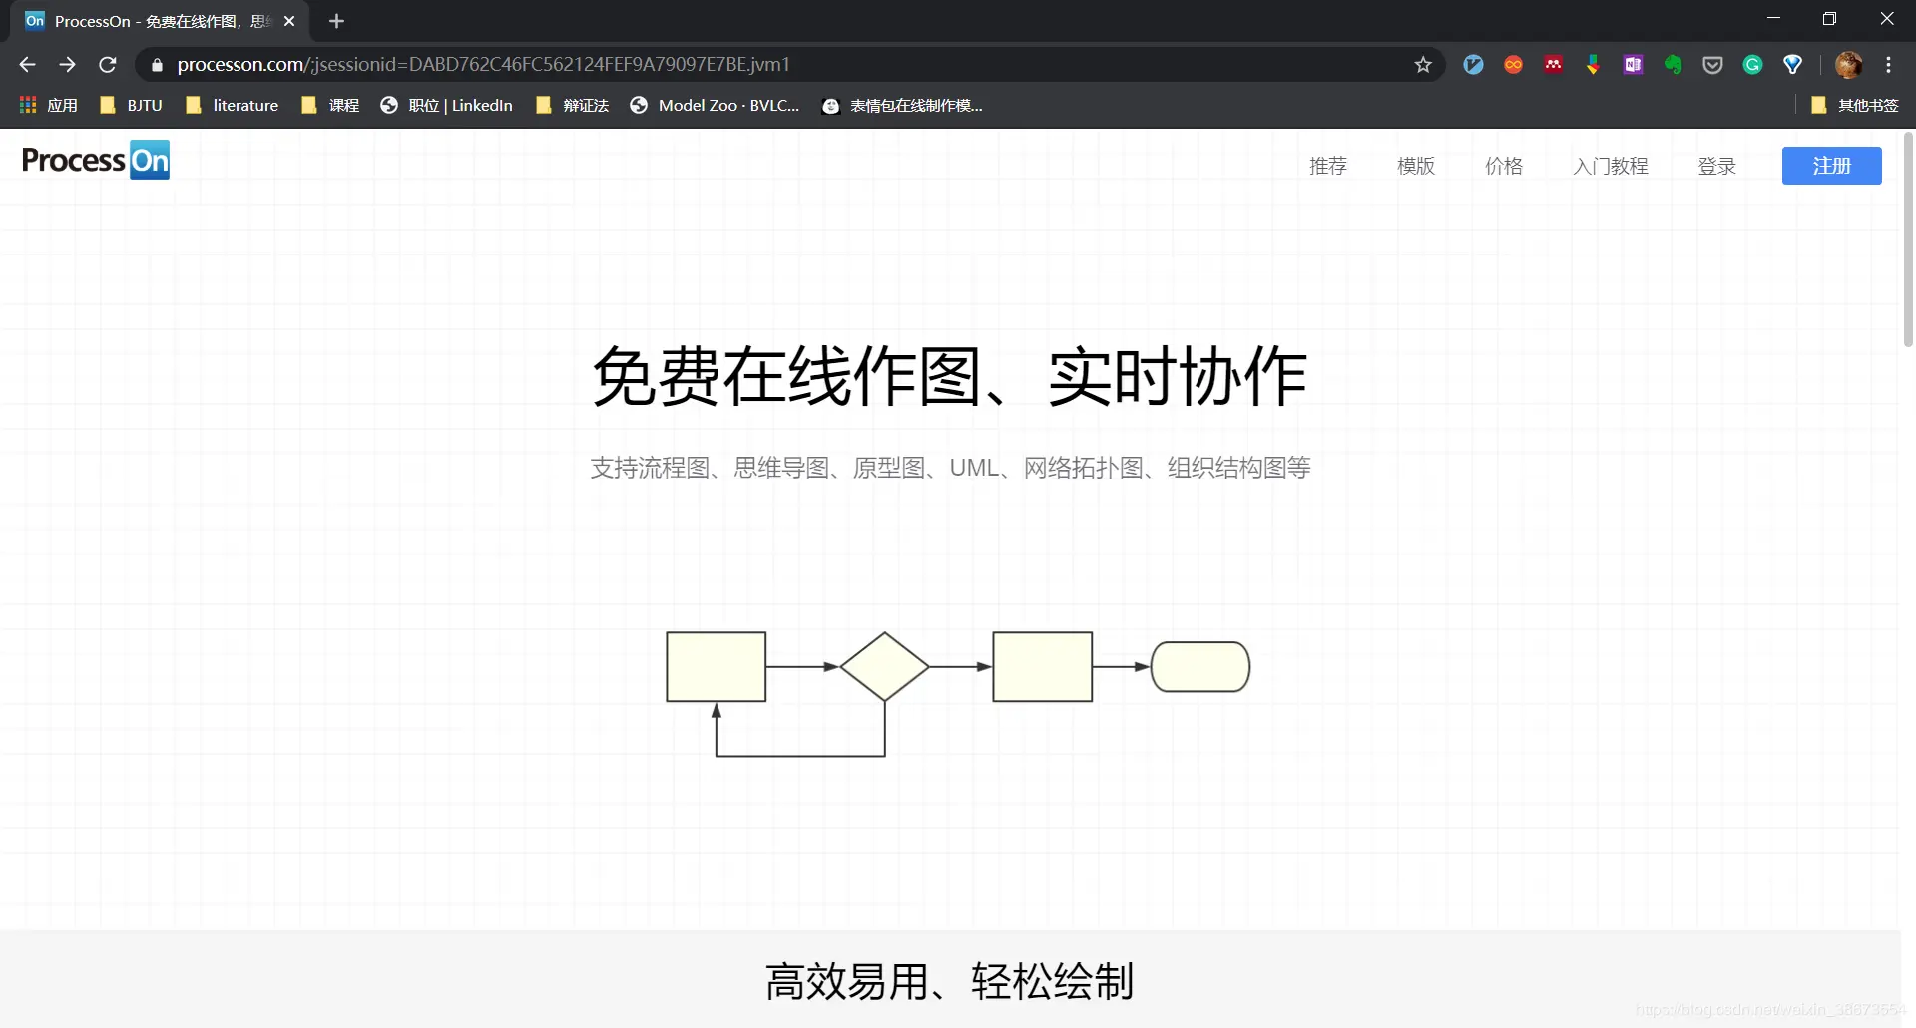This screenshot has width=1916, height=1028.
Task: Open the video downloader extension
Action: point(1593,63)
